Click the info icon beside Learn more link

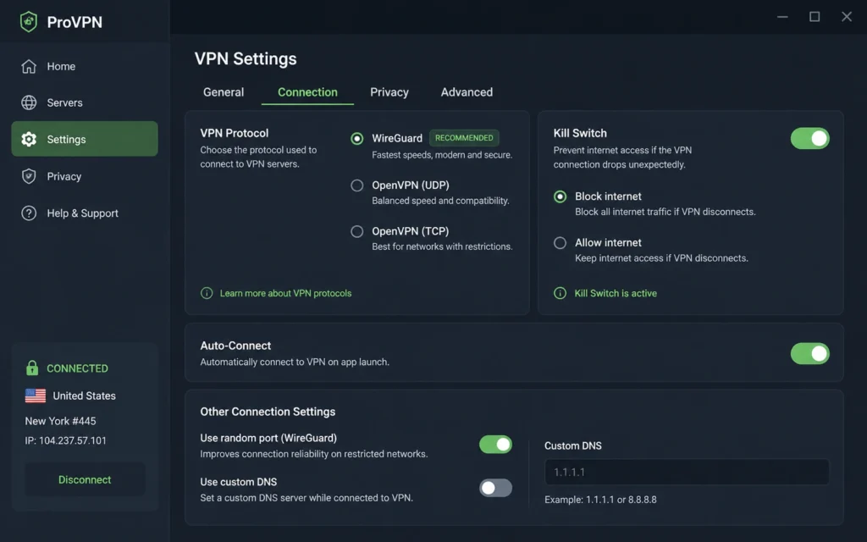[207, 293]
